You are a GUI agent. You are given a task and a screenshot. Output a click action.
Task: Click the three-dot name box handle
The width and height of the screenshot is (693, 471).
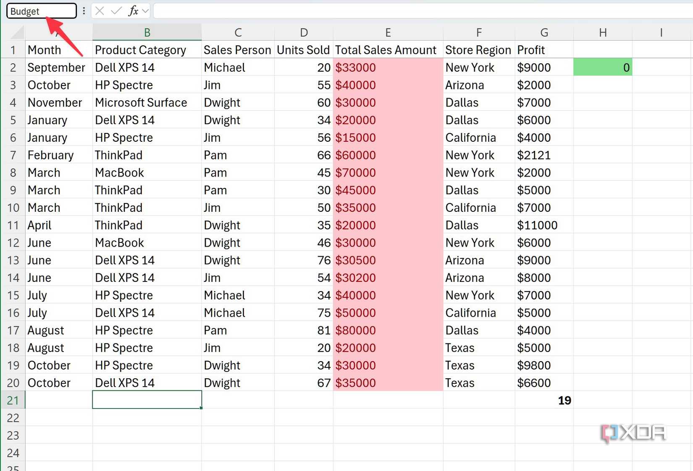click(x=84, y=11)
